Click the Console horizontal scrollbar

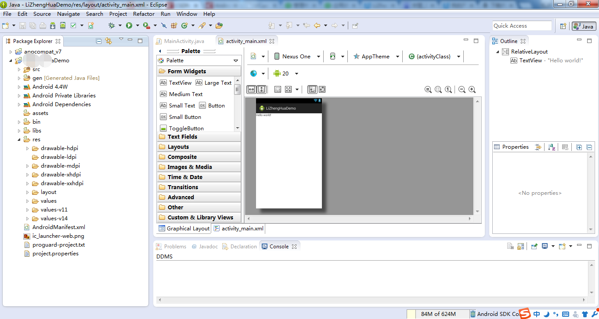point(372,300)
